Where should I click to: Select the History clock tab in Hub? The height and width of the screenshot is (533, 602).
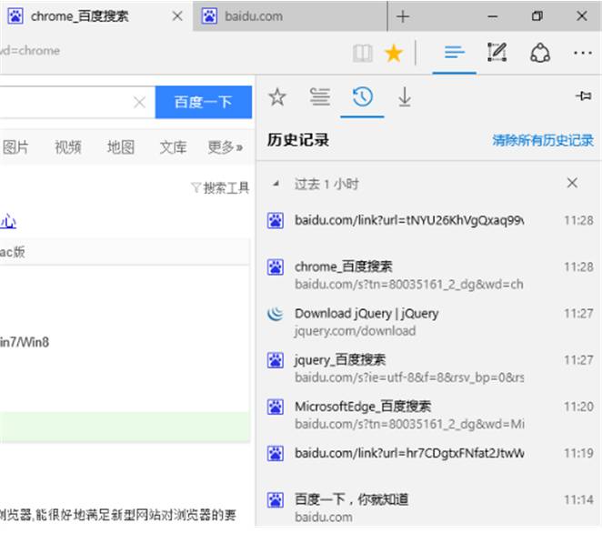pos(363,96)
